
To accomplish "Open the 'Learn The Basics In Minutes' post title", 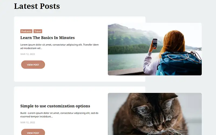I will click(x=48, y=38).
